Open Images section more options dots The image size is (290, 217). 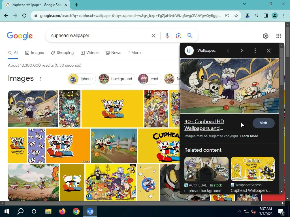(x=40, y=79)
